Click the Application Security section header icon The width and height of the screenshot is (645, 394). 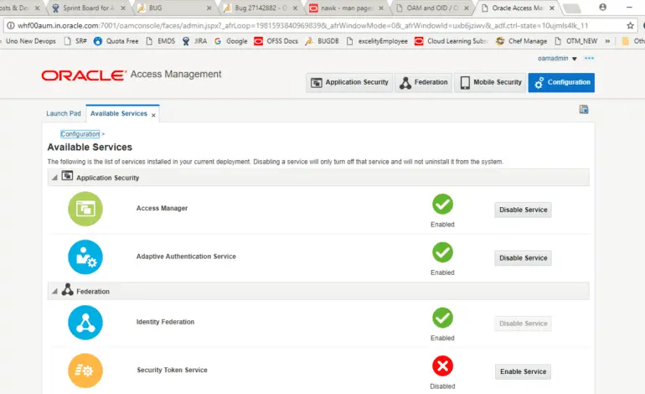coord(67,176)
